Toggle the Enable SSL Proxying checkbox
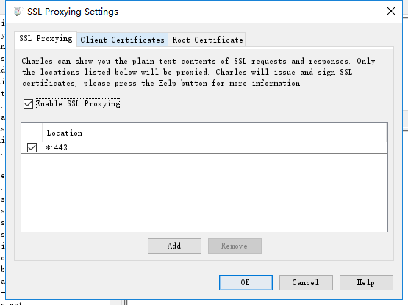The width and height of the screenshot is (408, 305). 28,103
